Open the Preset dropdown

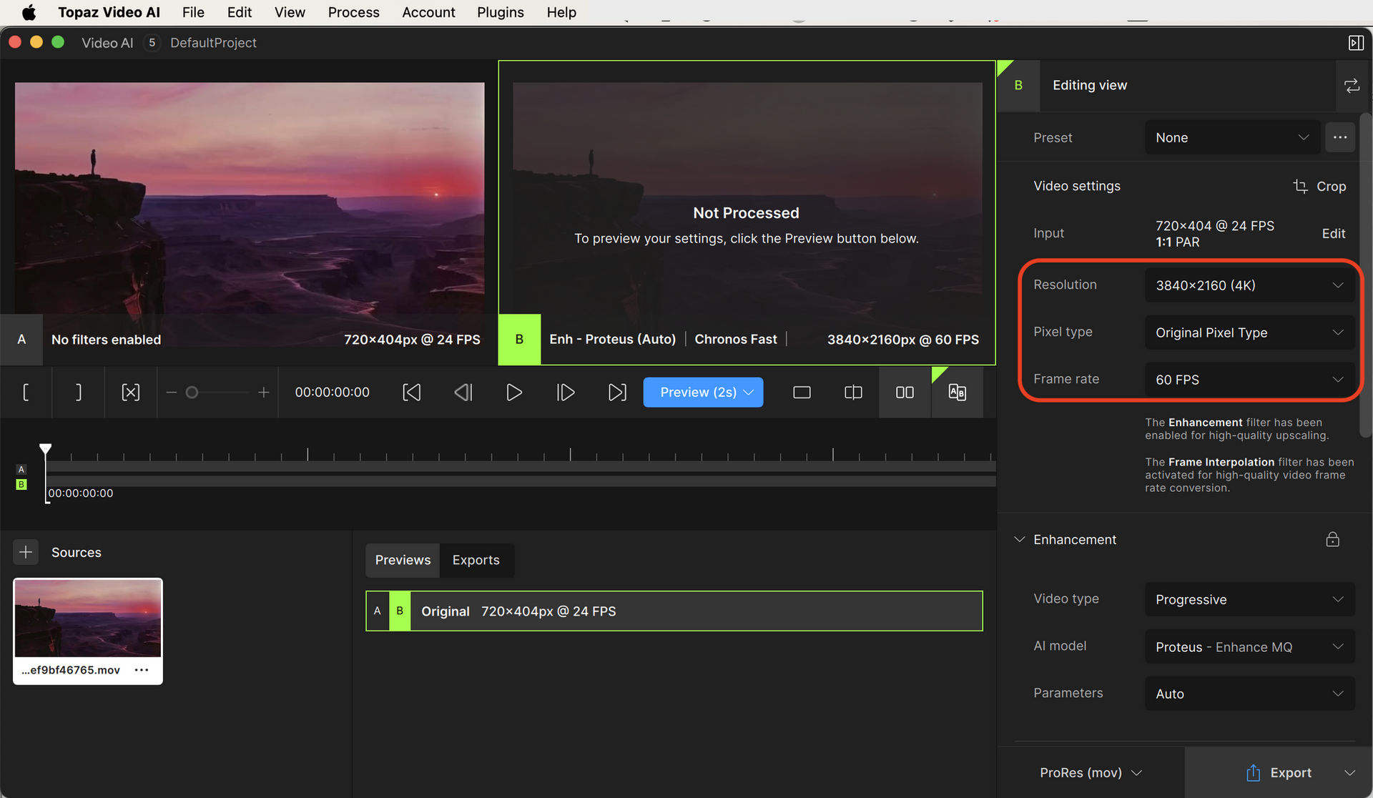[x=1232, y=137]
